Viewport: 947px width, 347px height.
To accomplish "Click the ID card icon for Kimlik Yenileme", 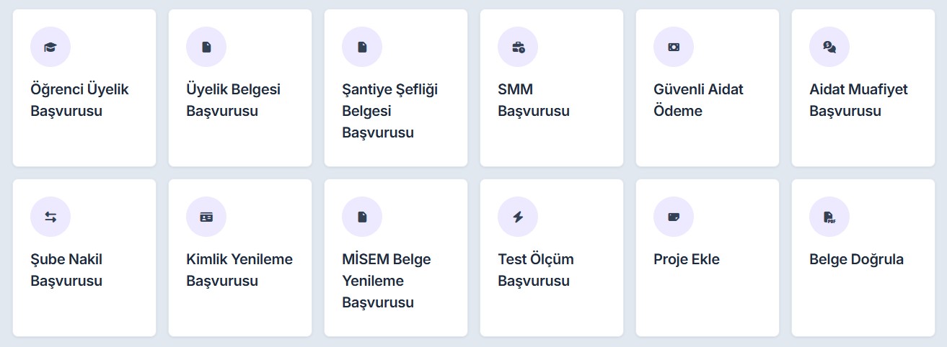I will (x=206, y=217).
